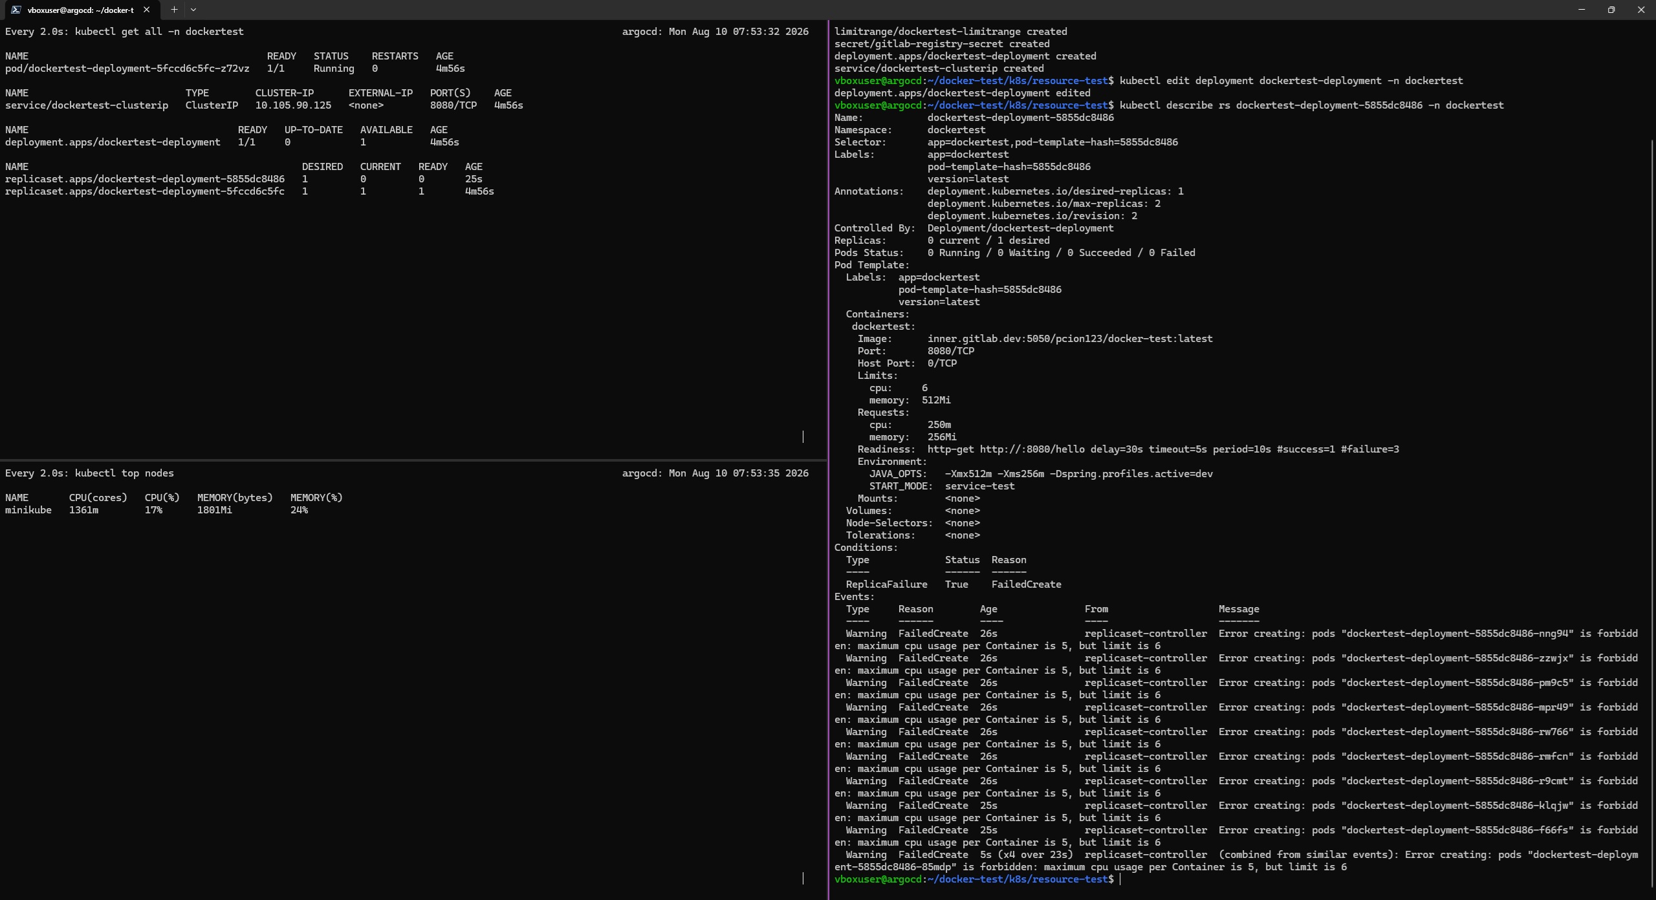Click FailedCreate event for pod ending nng94
Image resolution: width=1656 pixels, height=900 pixels.
point(1236,639)
